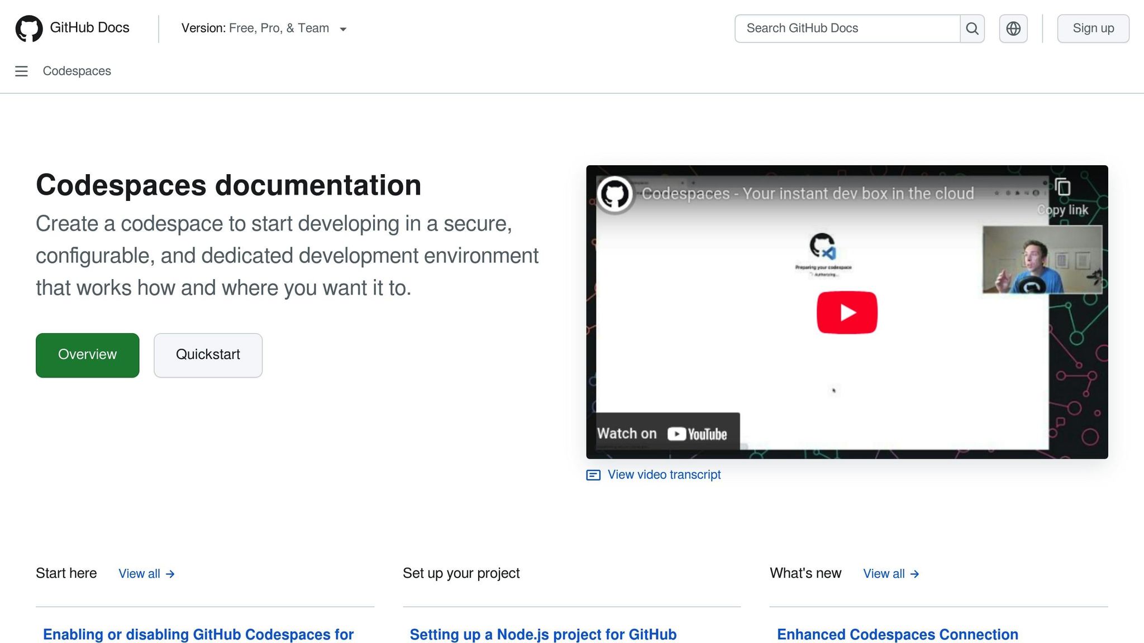Click View all next to What's new
Viewport: 1144px width, 643px height.
click(x=892, y=573)
